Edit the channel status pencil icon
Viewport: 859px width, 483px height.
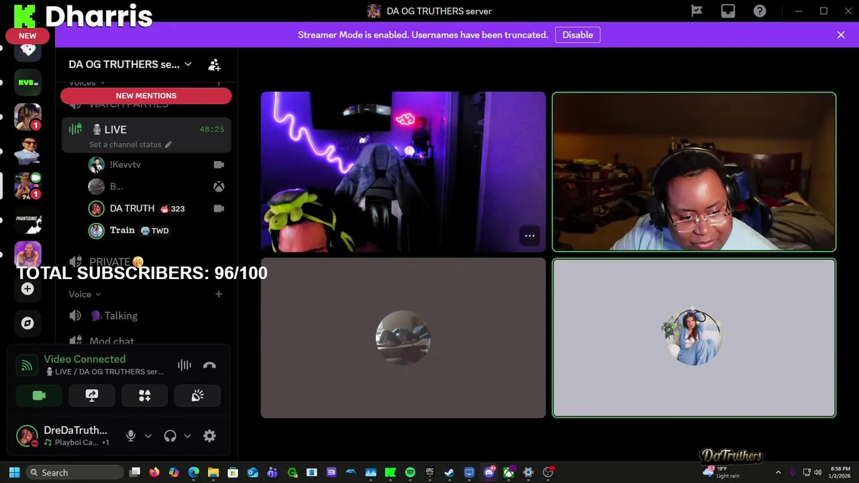168,144
